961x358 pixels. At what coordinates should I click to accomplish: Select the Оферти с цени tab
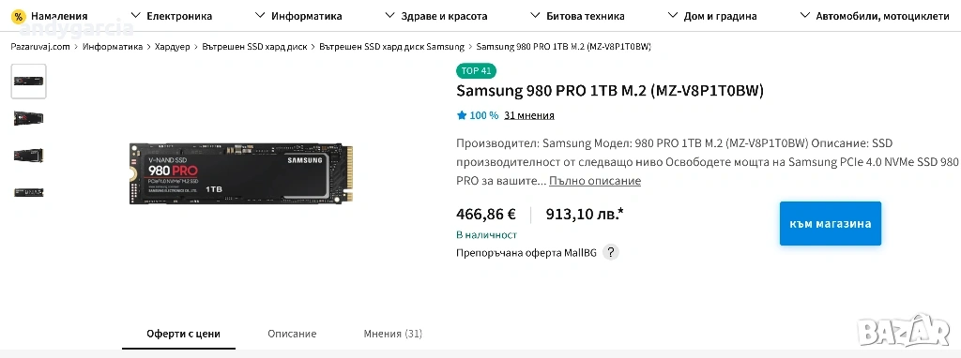[183, 334]
